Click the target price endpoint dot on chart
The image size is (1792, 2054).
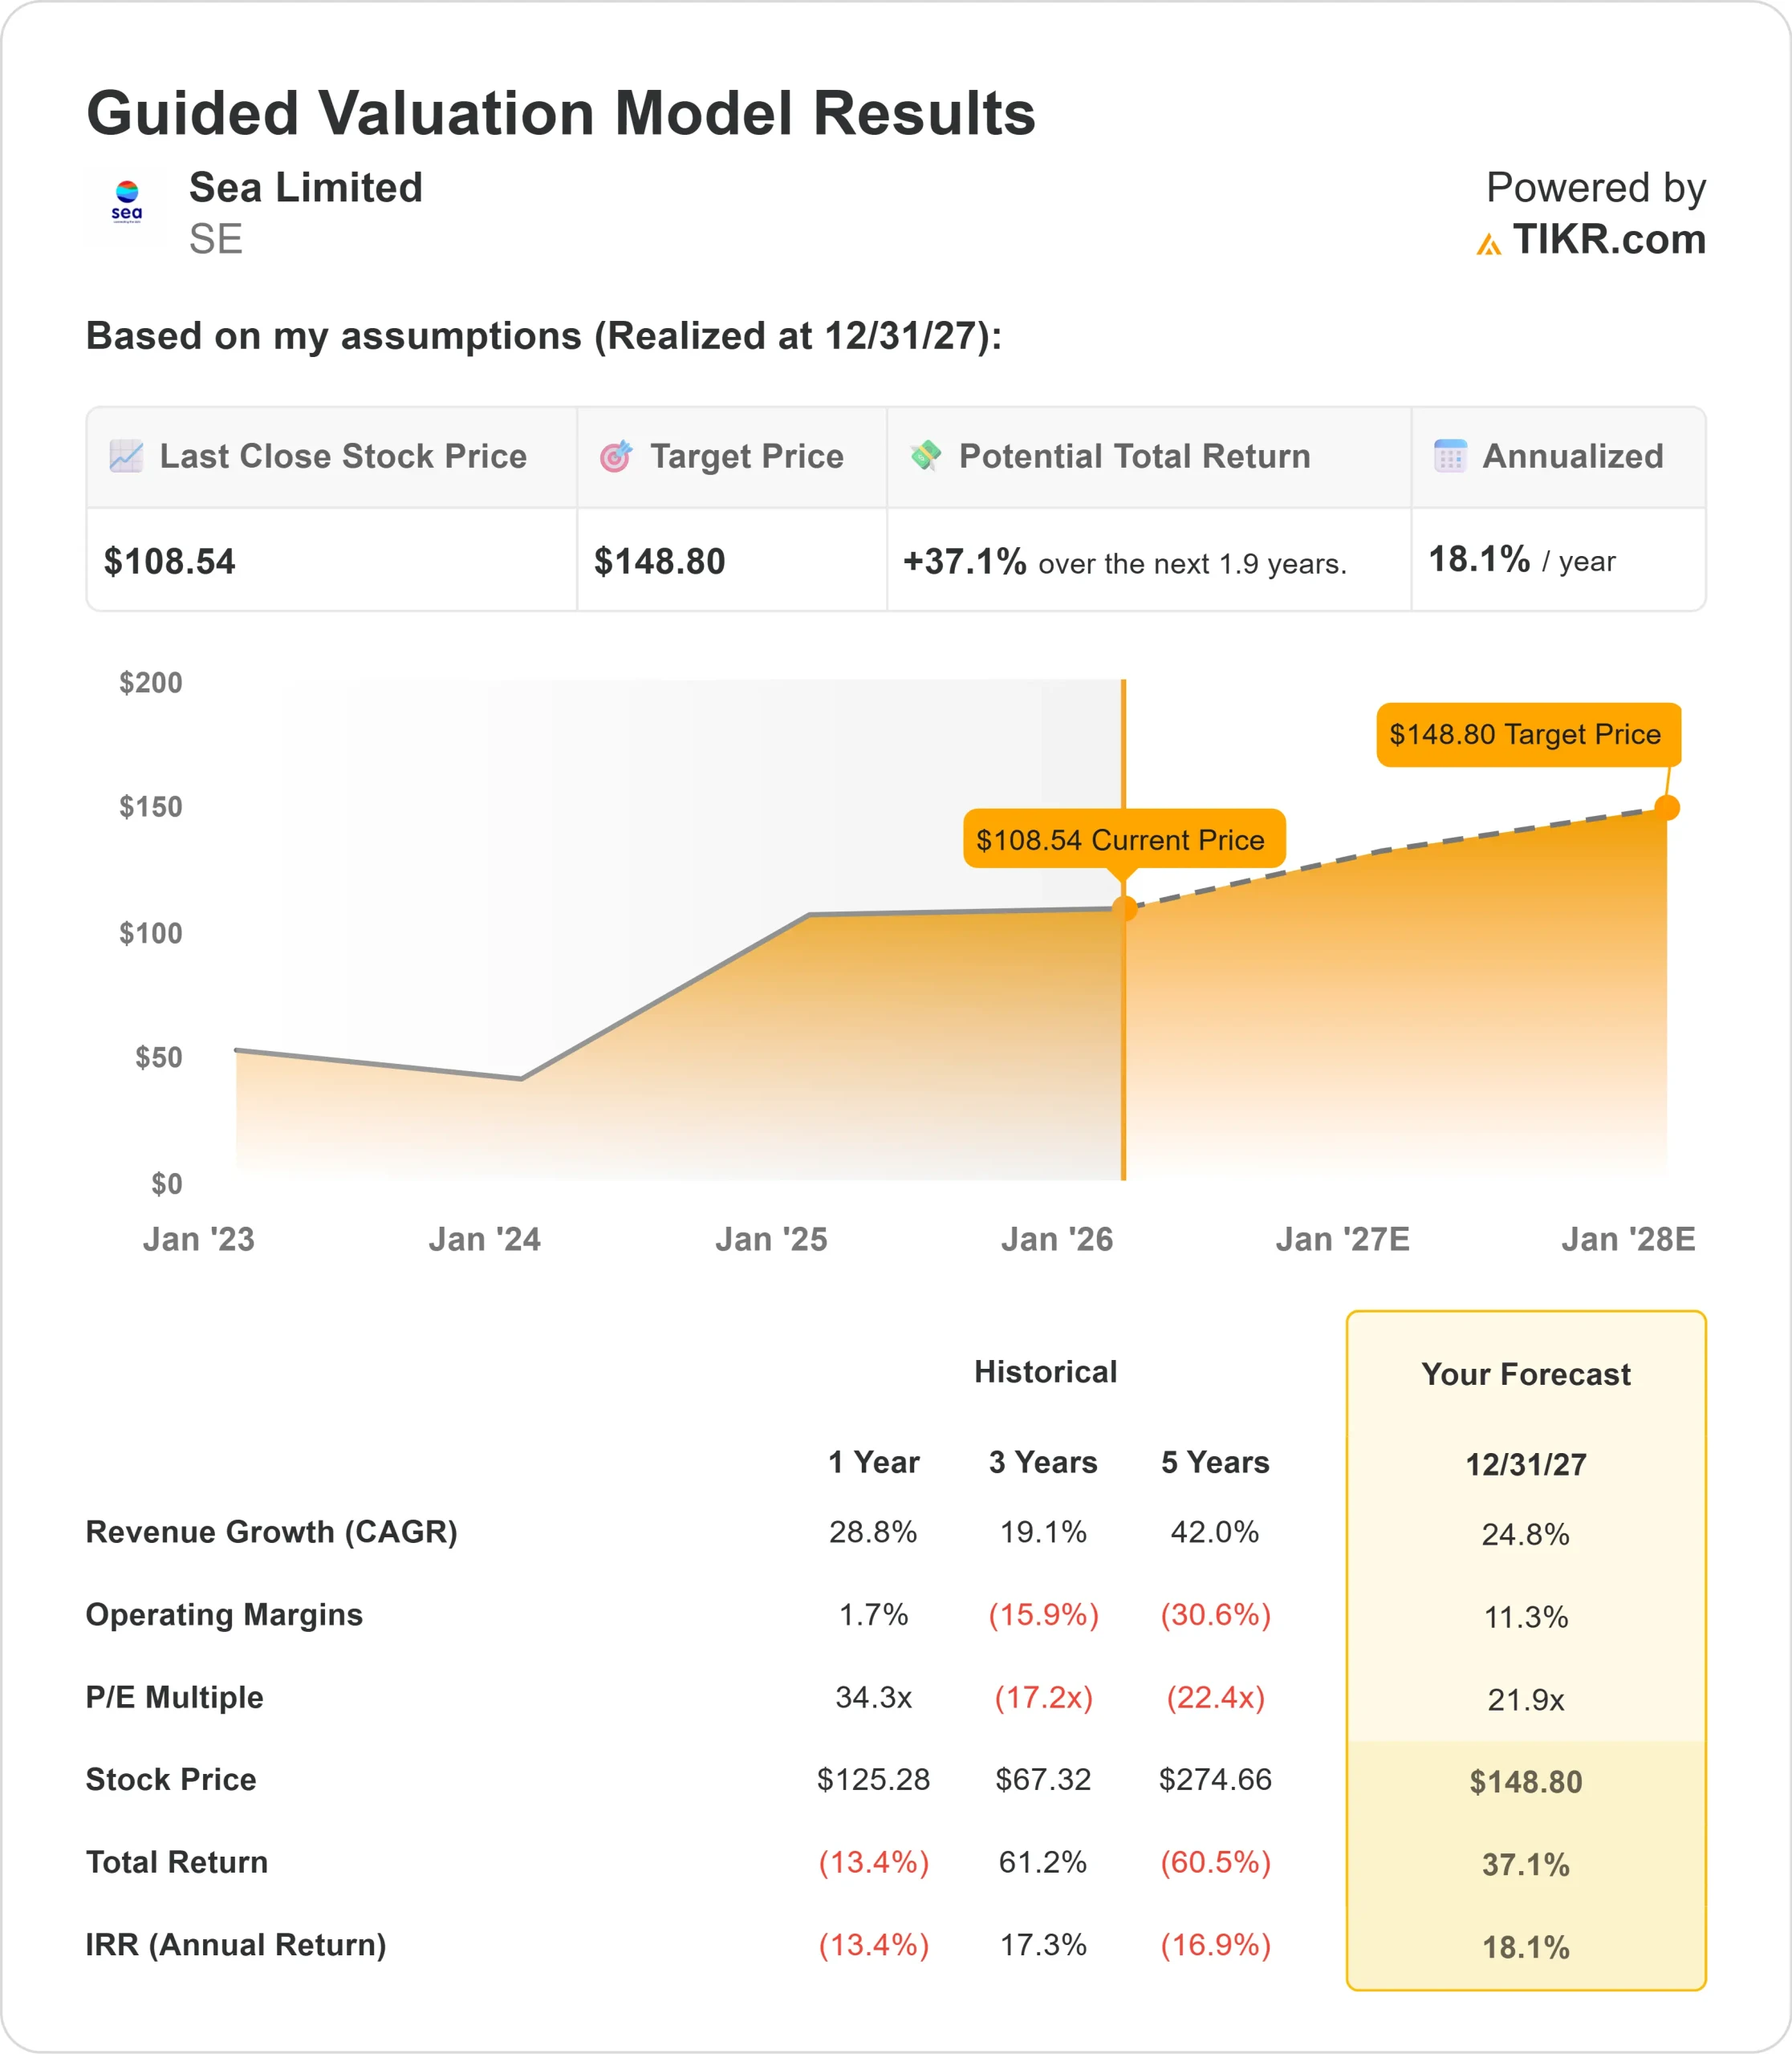click(1667, 807)
